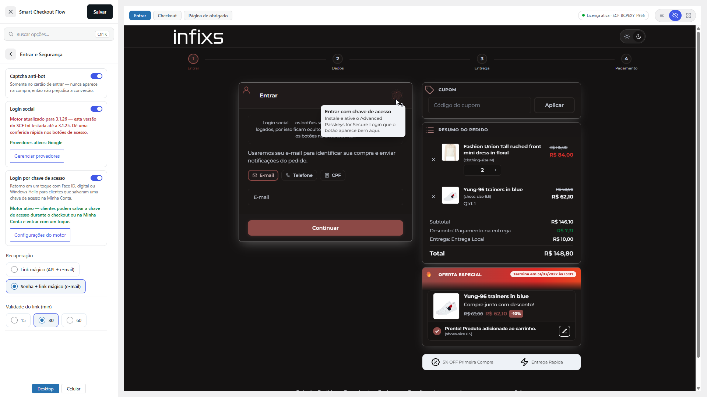Close the Smart Checkout Flow panel

[x=11, y=12]
